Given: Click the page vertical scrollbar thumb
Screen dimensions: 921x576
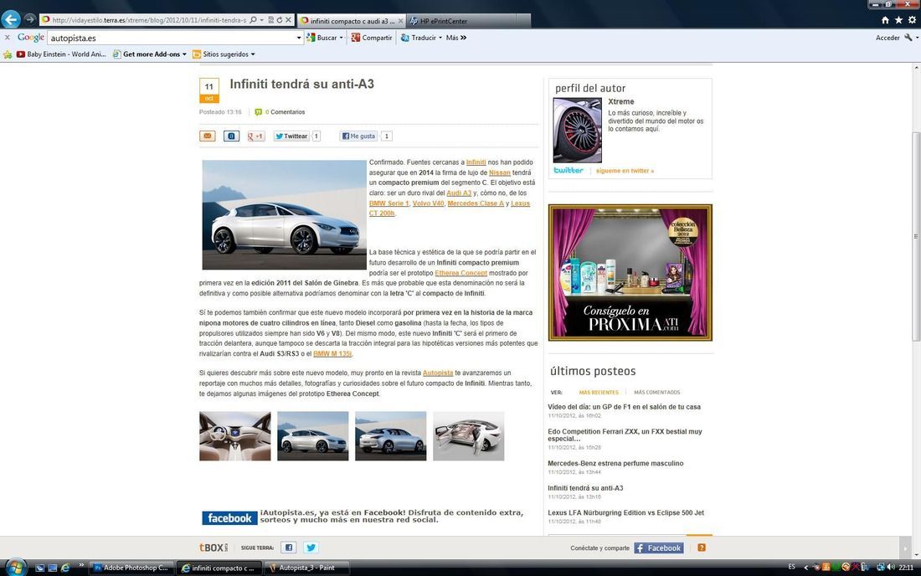Looking at the screenshot, I should click(916, 236).
